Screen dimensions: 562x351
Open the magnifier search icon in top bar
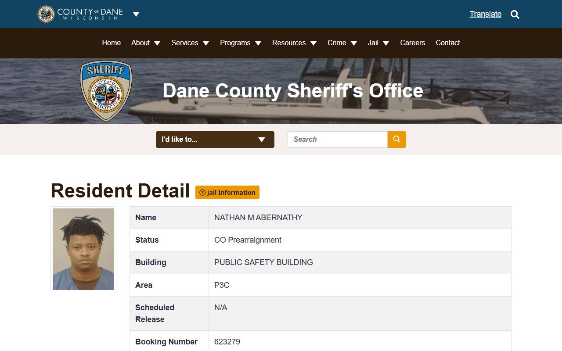[x=515, y=14]
